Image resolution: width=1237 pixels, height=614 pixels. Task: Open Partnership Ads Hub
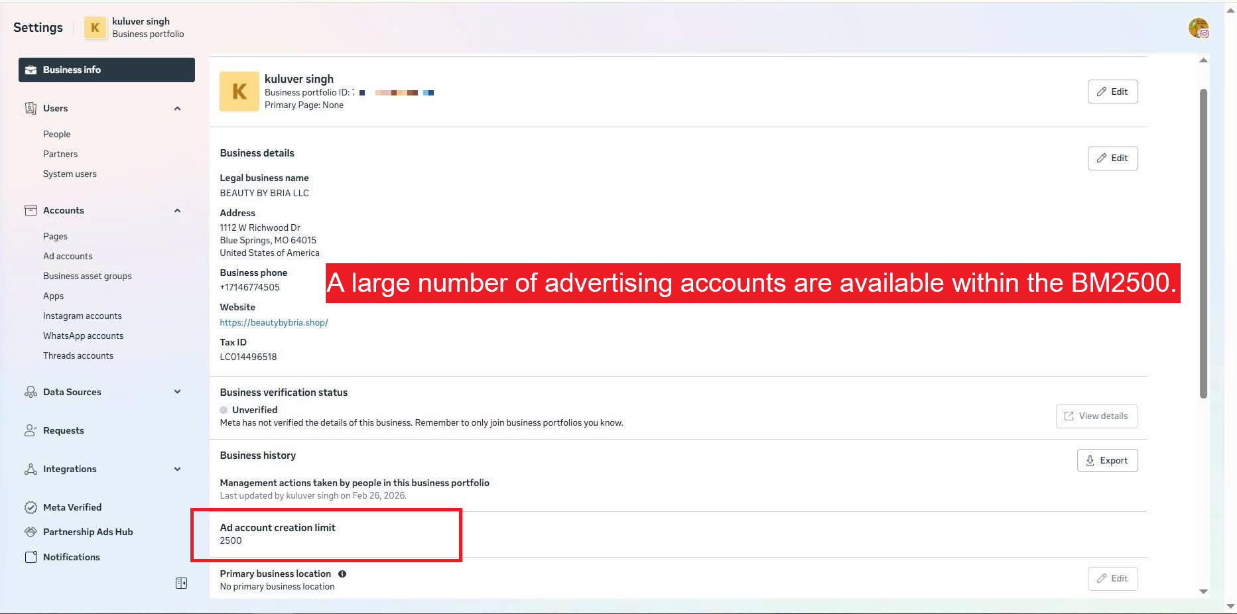click(x=88, y=532)
